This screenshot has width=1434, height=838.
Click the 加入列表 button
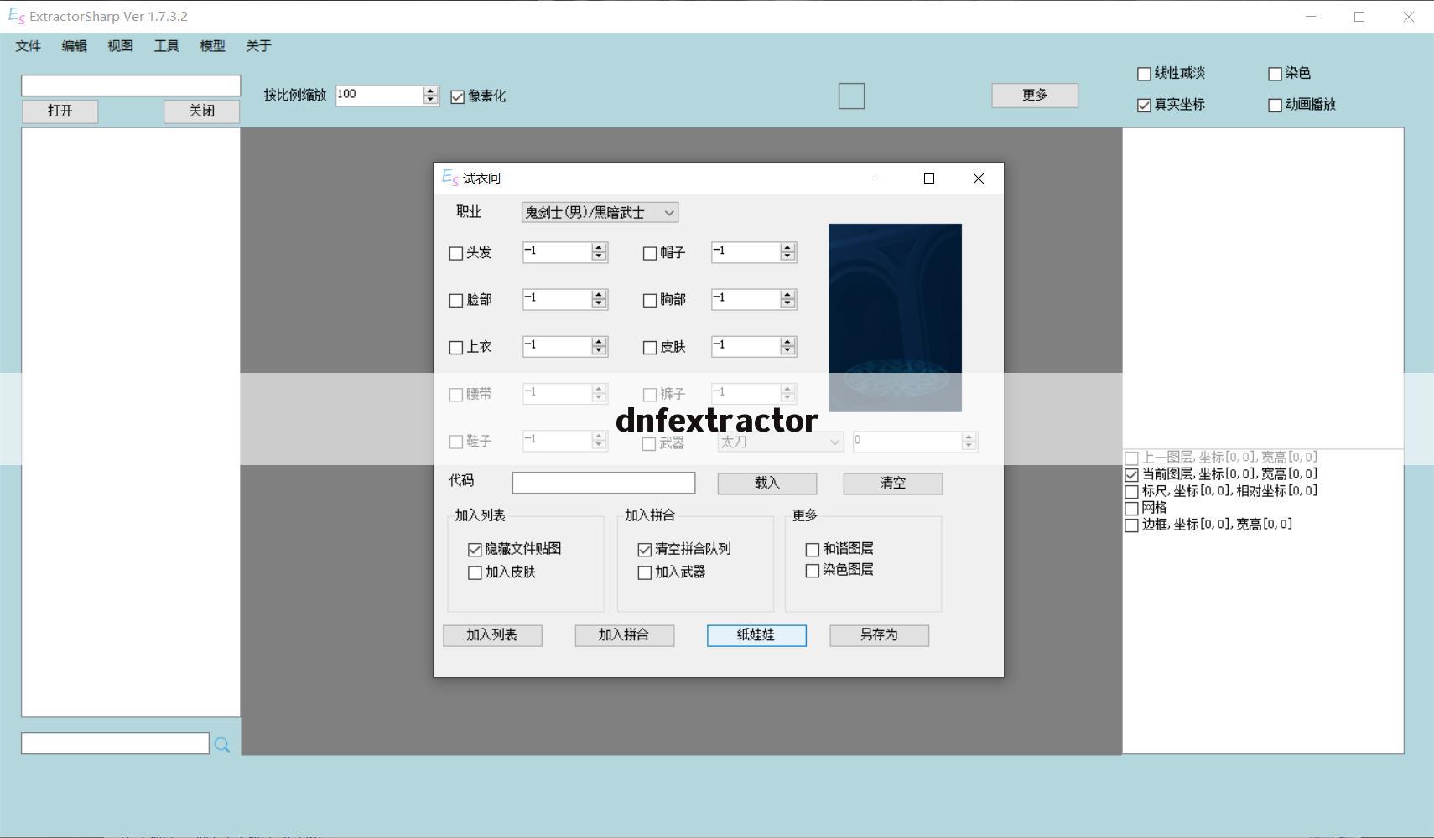tap(492, 635)
